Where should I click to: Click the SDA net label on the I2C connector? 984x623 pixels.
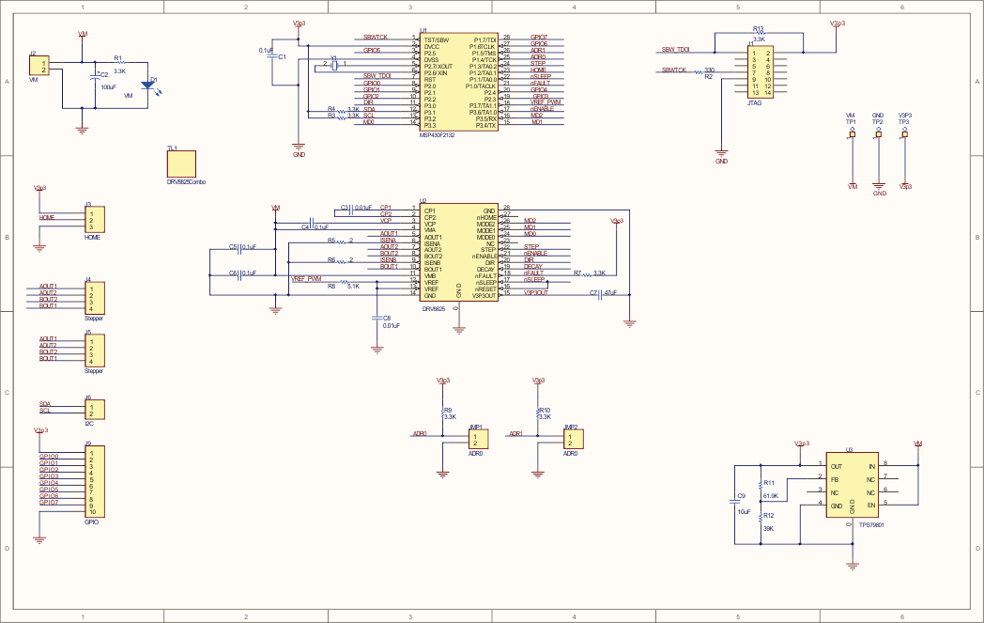pyautogui.click(x=44, y=404)
